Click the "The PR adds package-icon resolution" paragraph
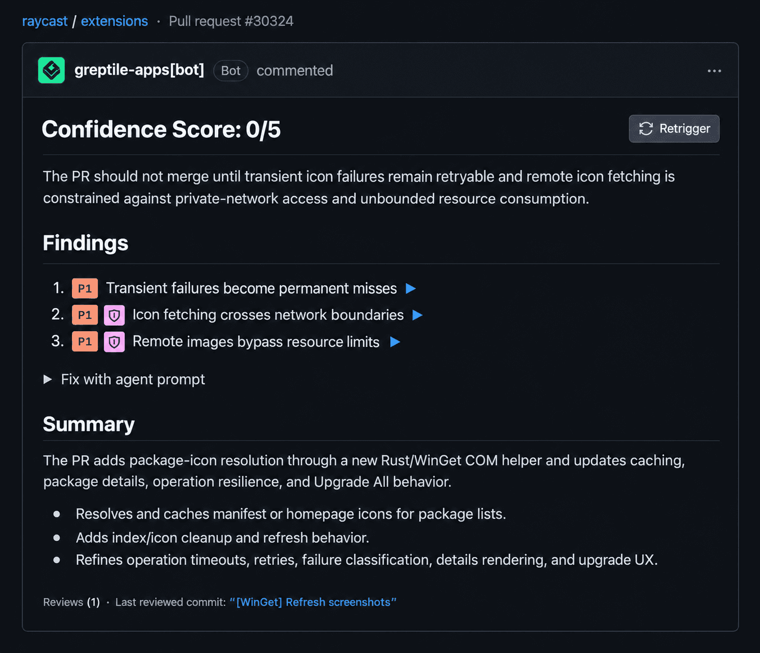Viewport: 760px width, 653px height. (x=364, y=471)
